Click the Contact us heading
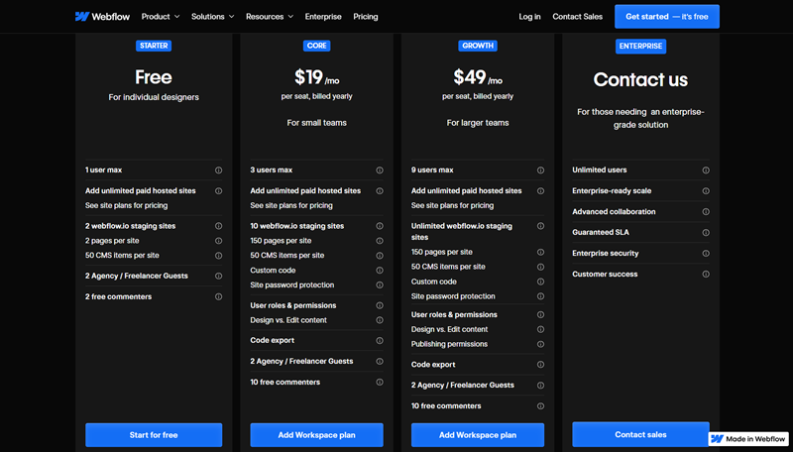Image resolution: width=793 pixels, height=452 pixels. pyautogui.click(x=640, y=79)
